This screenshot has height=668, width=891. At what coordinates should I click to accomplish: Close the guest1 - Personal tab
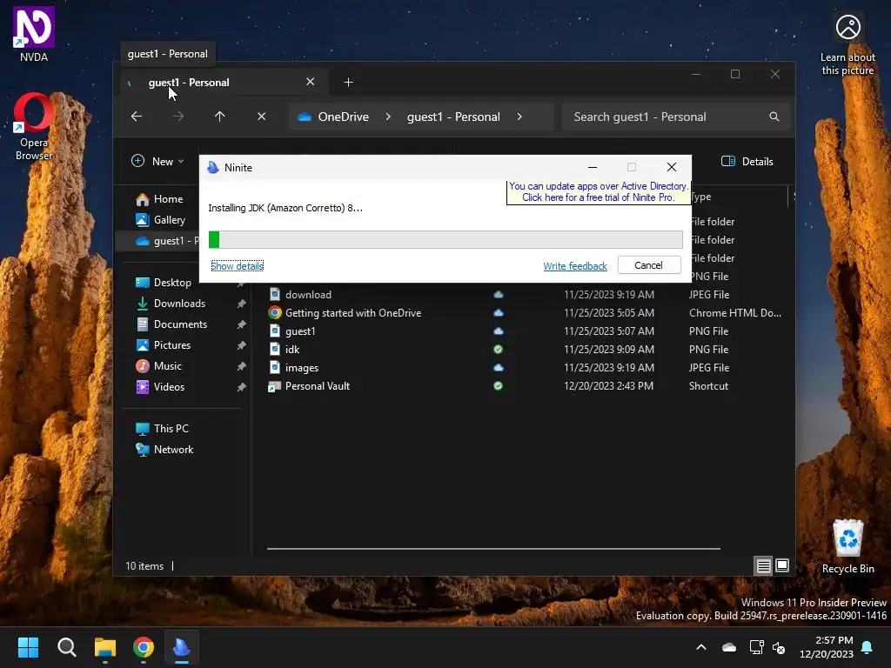(x=311, y=82)
